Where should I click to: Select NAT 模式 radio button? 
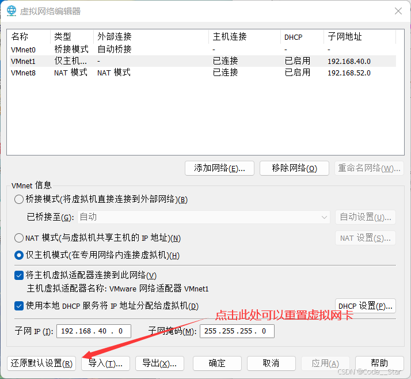pyautogui.click(x=19, y=238)
